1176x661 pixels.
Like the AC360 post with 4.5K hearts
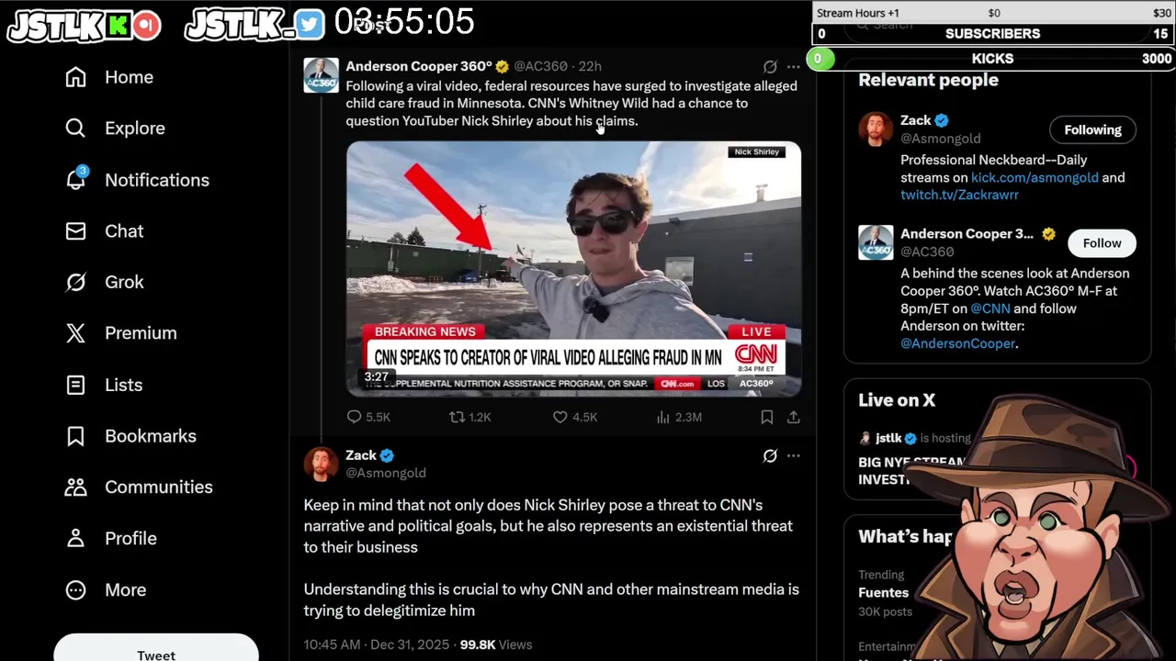click(x=560, y=417)
